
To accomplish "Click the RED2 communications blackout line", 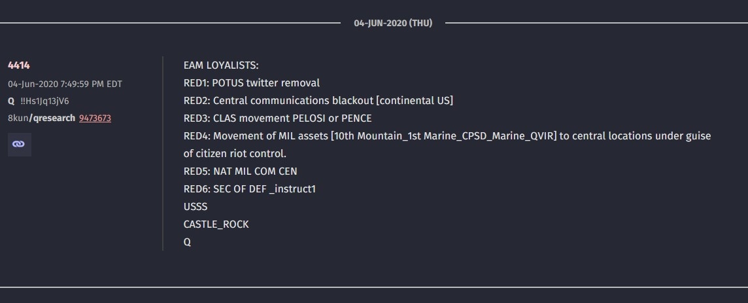I will tap(318, 101).
